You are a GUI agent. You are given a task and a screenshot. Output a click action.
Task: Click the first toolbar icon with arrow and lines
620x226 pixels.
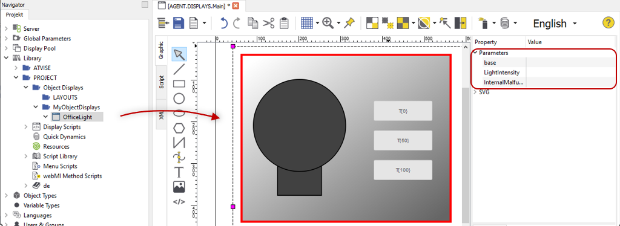pyautogui.click(x=163, y=24)
